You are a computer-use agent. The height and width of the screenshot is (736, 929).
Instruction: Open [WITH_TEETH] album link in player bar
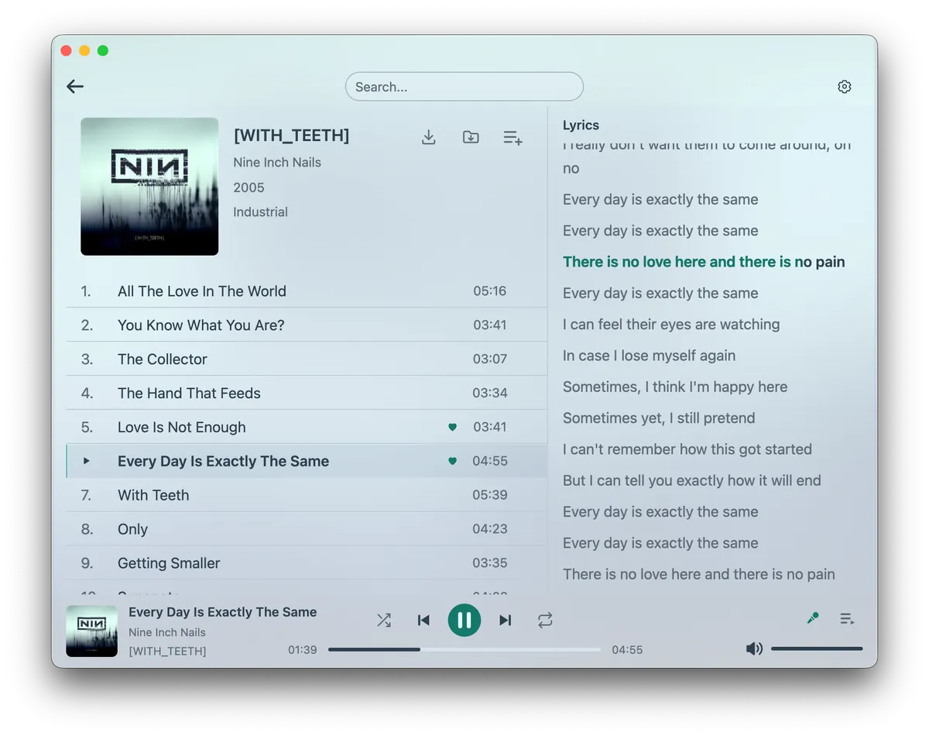click(167, 651)
